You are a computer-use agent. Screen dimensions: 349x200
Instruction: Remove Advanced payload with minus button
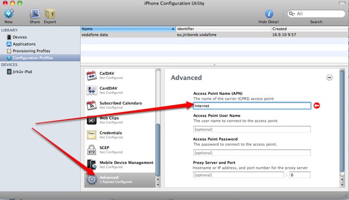[x=329, y=78]
